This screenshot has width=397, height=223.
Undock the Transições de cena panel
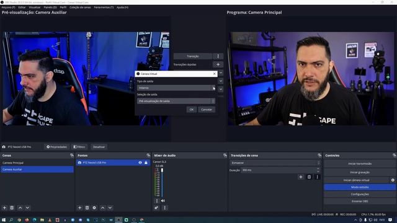(319, 155)
